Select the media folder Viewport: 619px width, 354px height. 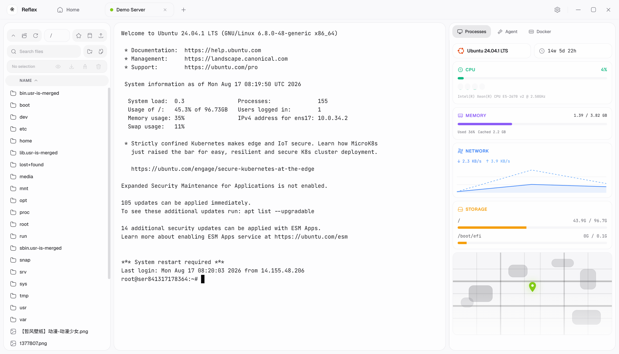pos(57,177)
